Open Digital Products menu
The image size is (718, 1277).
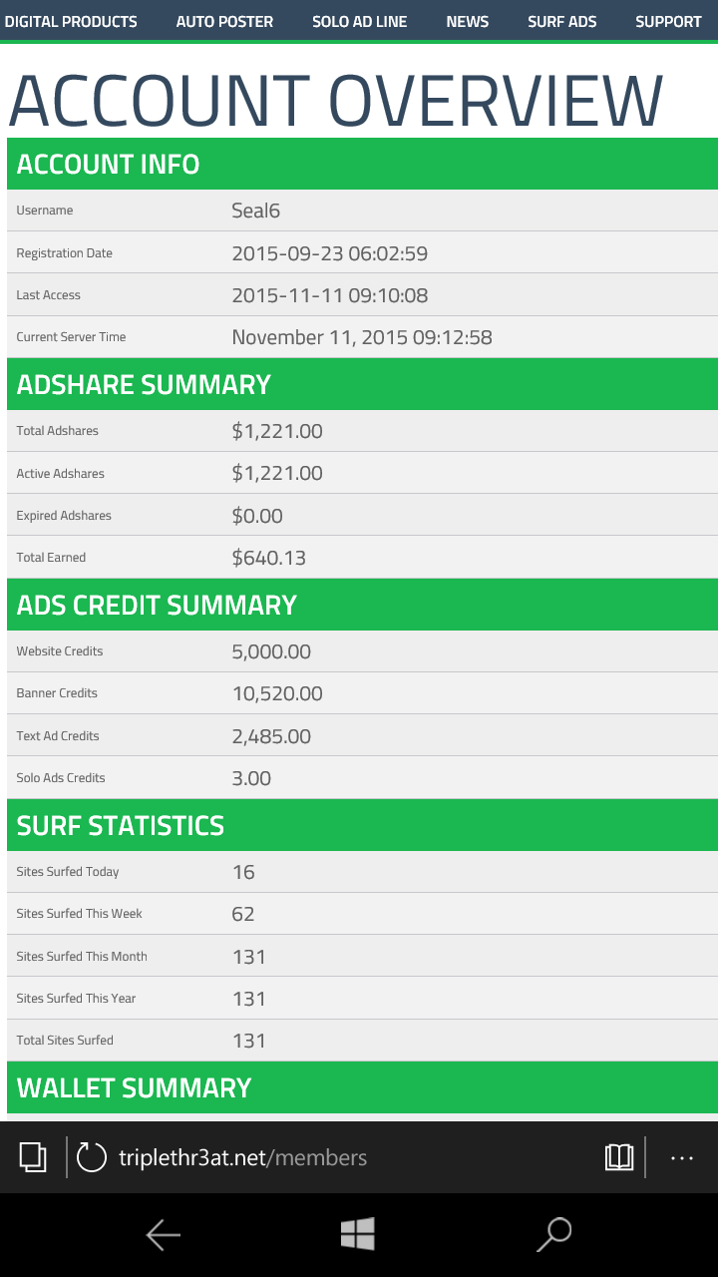(71, 21)
